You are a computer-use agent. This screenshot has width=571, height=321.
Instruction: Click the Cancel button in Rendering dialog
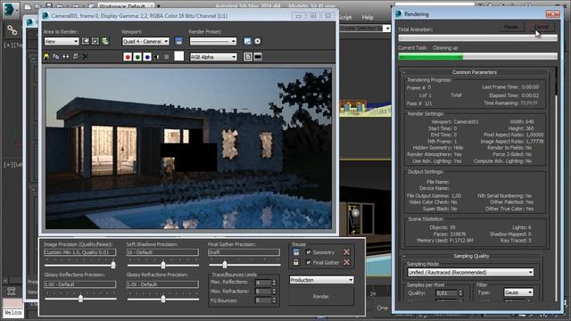pos(542,27)
